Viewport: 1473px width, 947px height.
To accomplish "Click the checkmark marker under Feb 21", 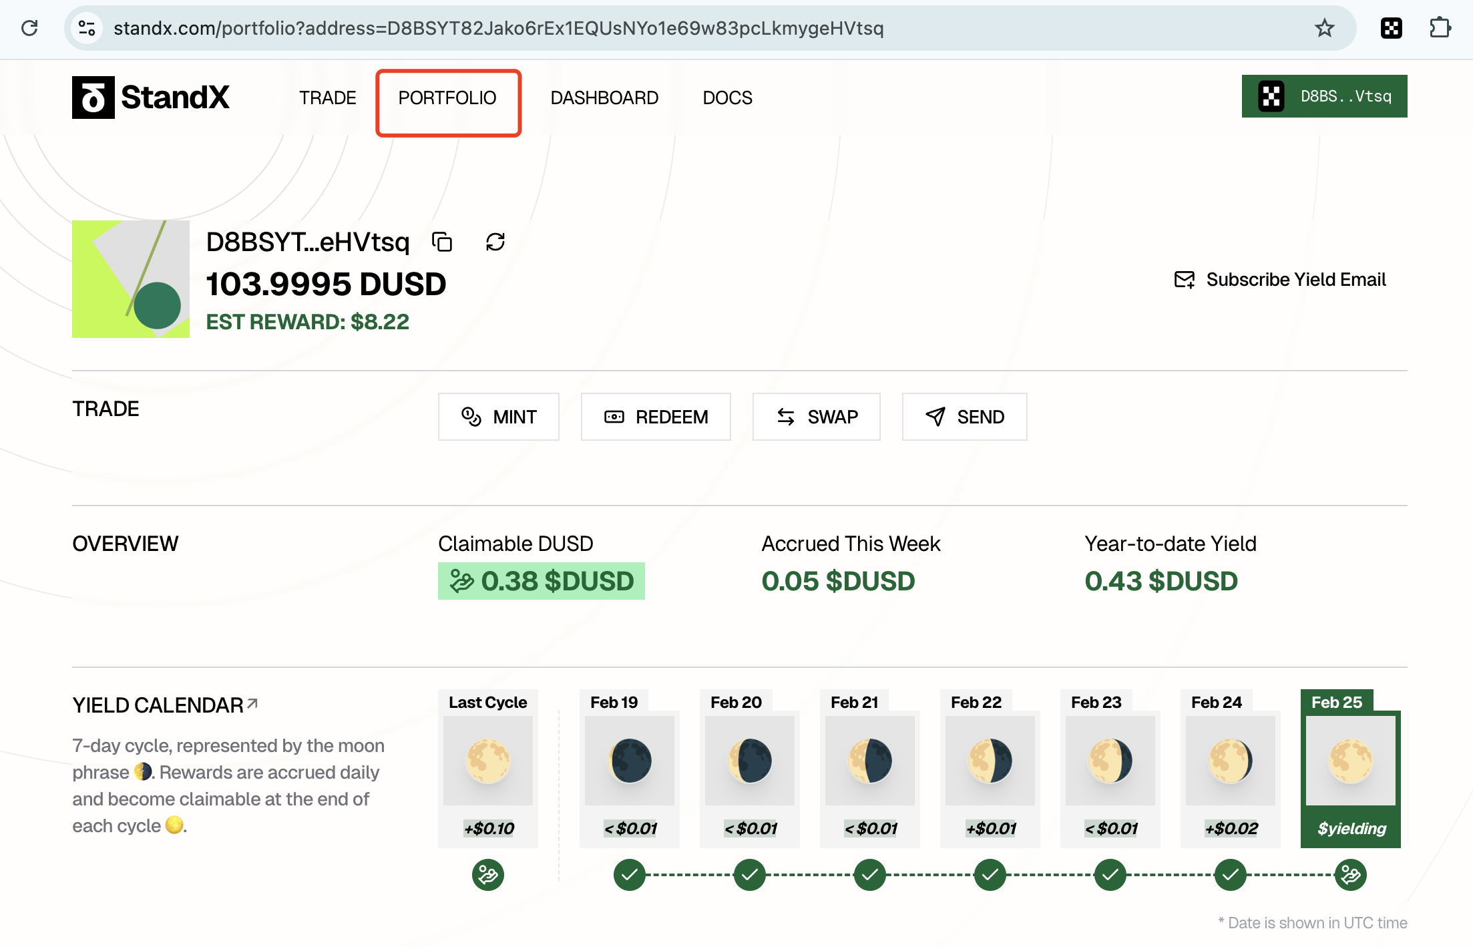I will click(870, 875).
